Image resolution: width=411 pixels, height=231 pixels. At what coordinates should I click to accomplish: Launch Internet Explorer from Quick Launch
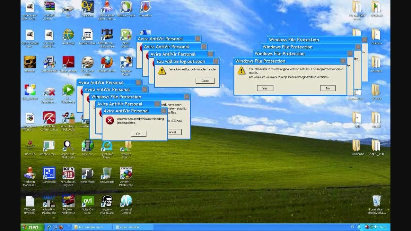click(x=49, y=227)
